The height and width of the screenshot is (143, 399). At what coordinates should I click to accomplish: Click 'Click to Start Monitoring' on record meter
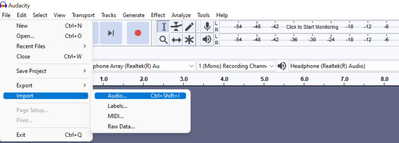[312, 27]
